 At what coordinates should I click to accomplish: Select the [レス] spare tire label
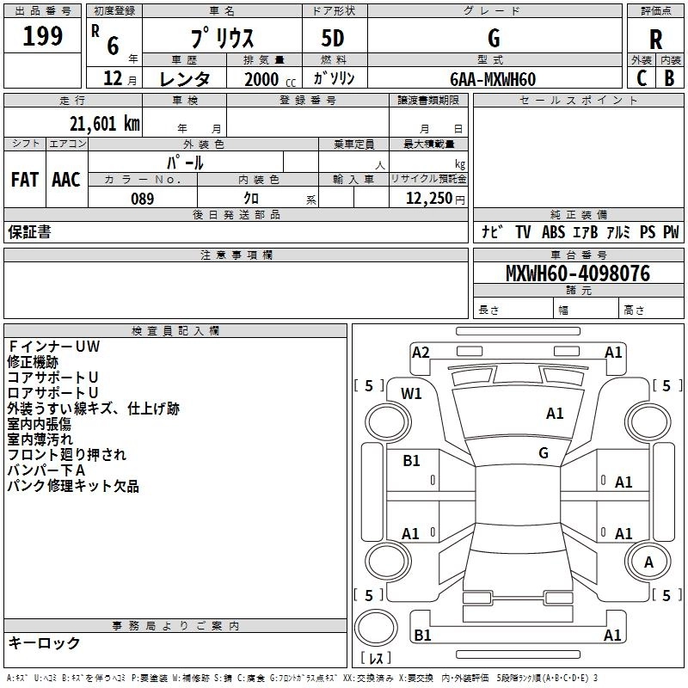[x=376, y=657]
